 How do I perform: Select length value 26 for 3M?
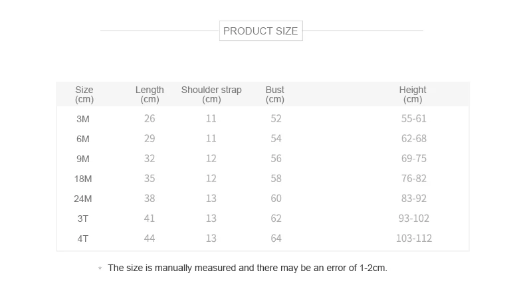pos(150,119)
